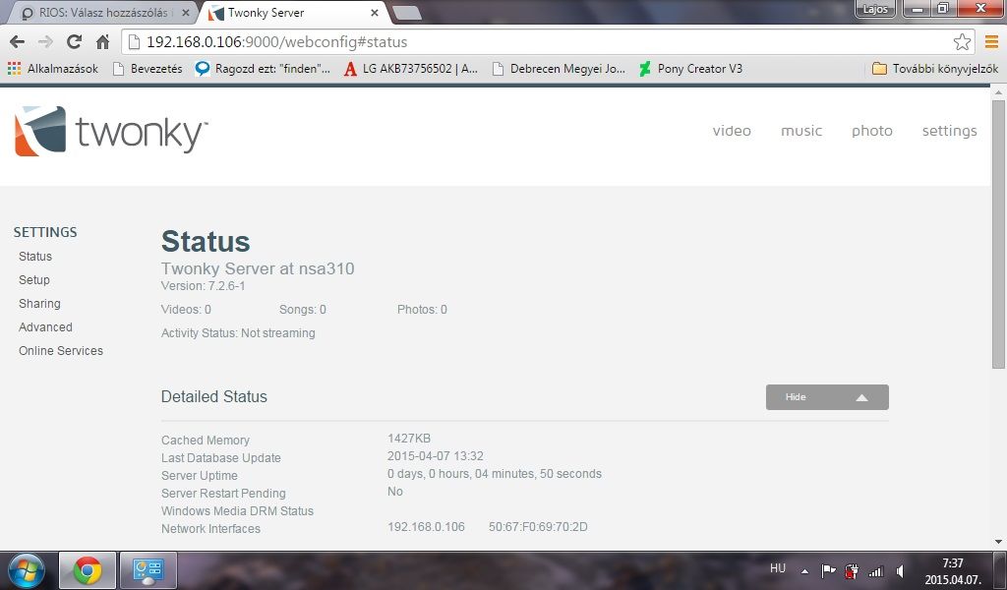Reload the page with refresh icon
Image resolution: width=1007 pixels, height=590 pixels.
click(x=75, y=42)
